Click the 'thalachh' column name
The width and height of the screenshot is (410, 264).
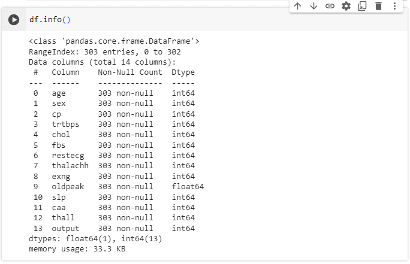click(x=70, y=166)
